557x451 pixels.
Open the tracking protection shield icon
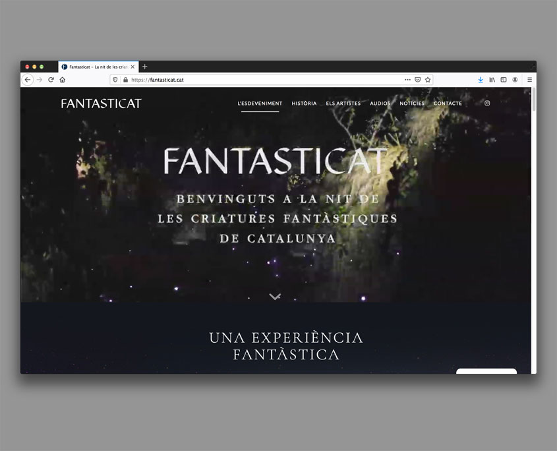[x=115, y=80]
